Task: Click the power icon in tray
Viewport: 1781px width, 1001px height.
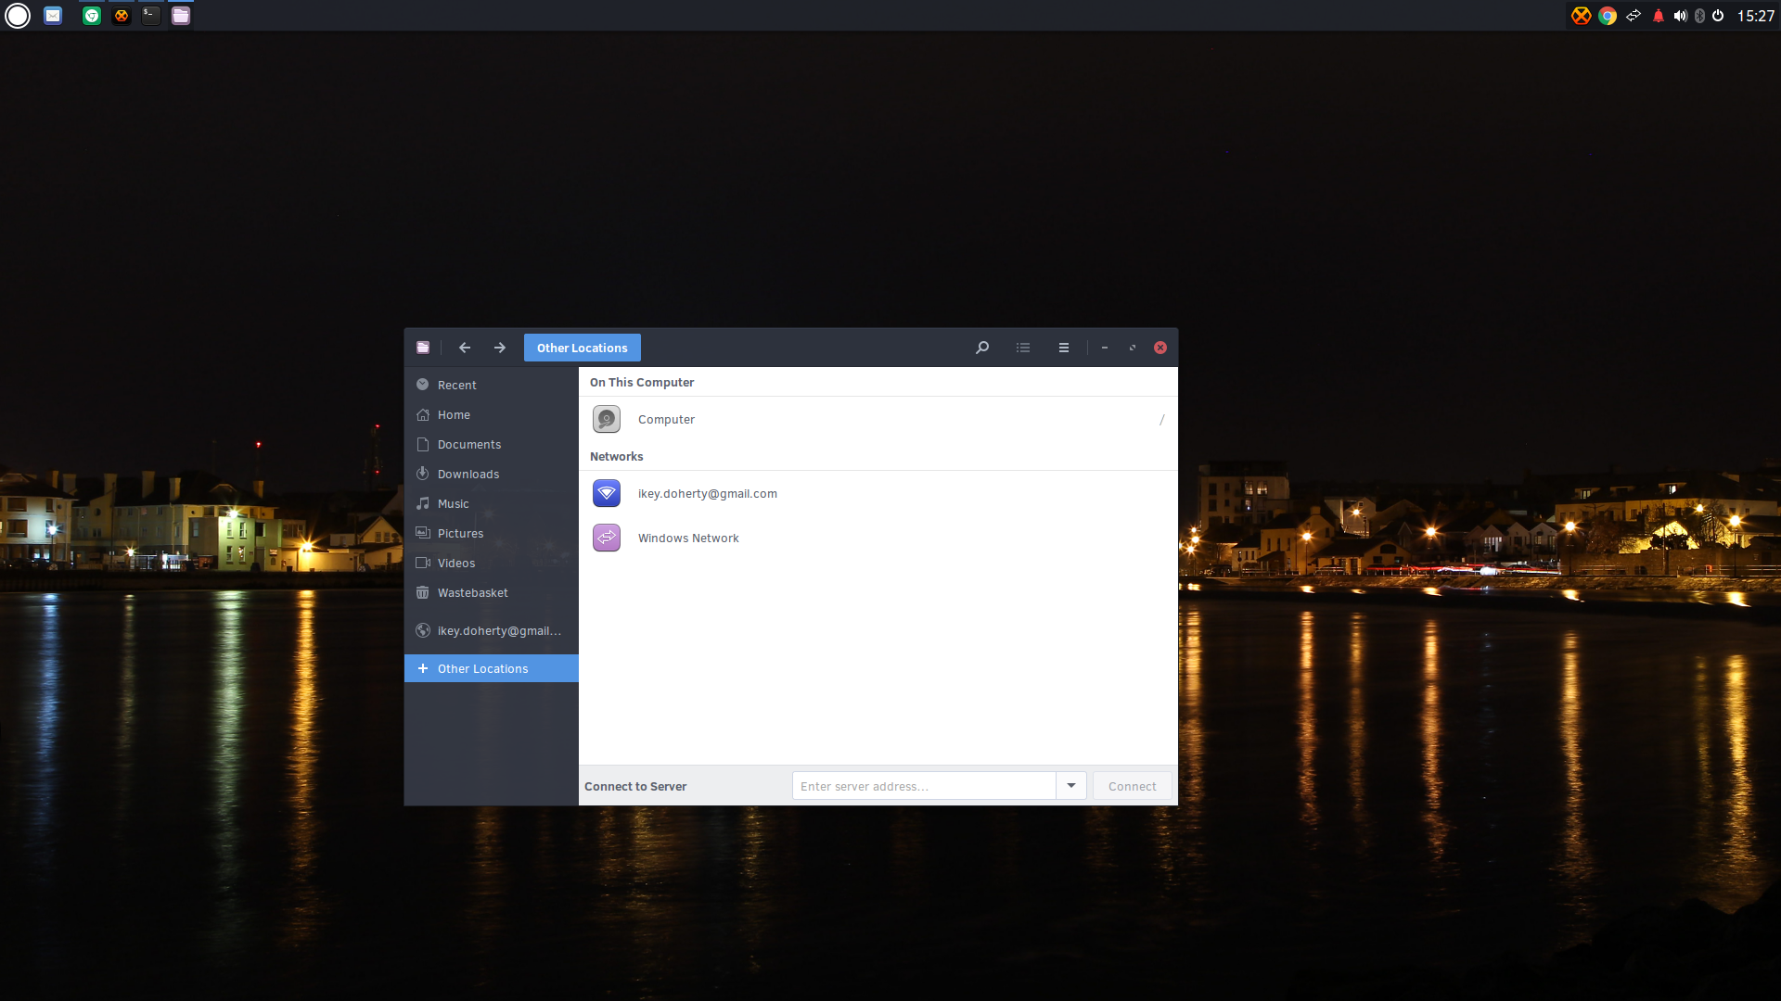Action: 1718,16
